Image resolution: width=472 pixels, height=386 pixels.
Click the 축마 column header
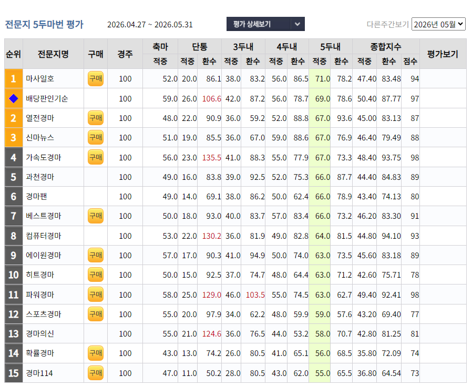[x=160, y=47]
